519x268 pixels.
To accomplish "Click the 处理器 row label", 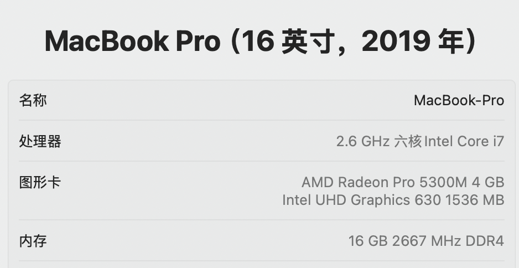I will coord(40,141).
